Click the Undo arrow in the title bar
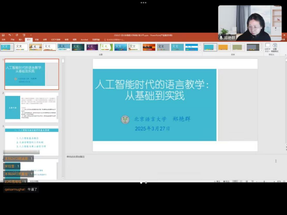The height and width of the screenshot is (215, 287). point(10,35)
